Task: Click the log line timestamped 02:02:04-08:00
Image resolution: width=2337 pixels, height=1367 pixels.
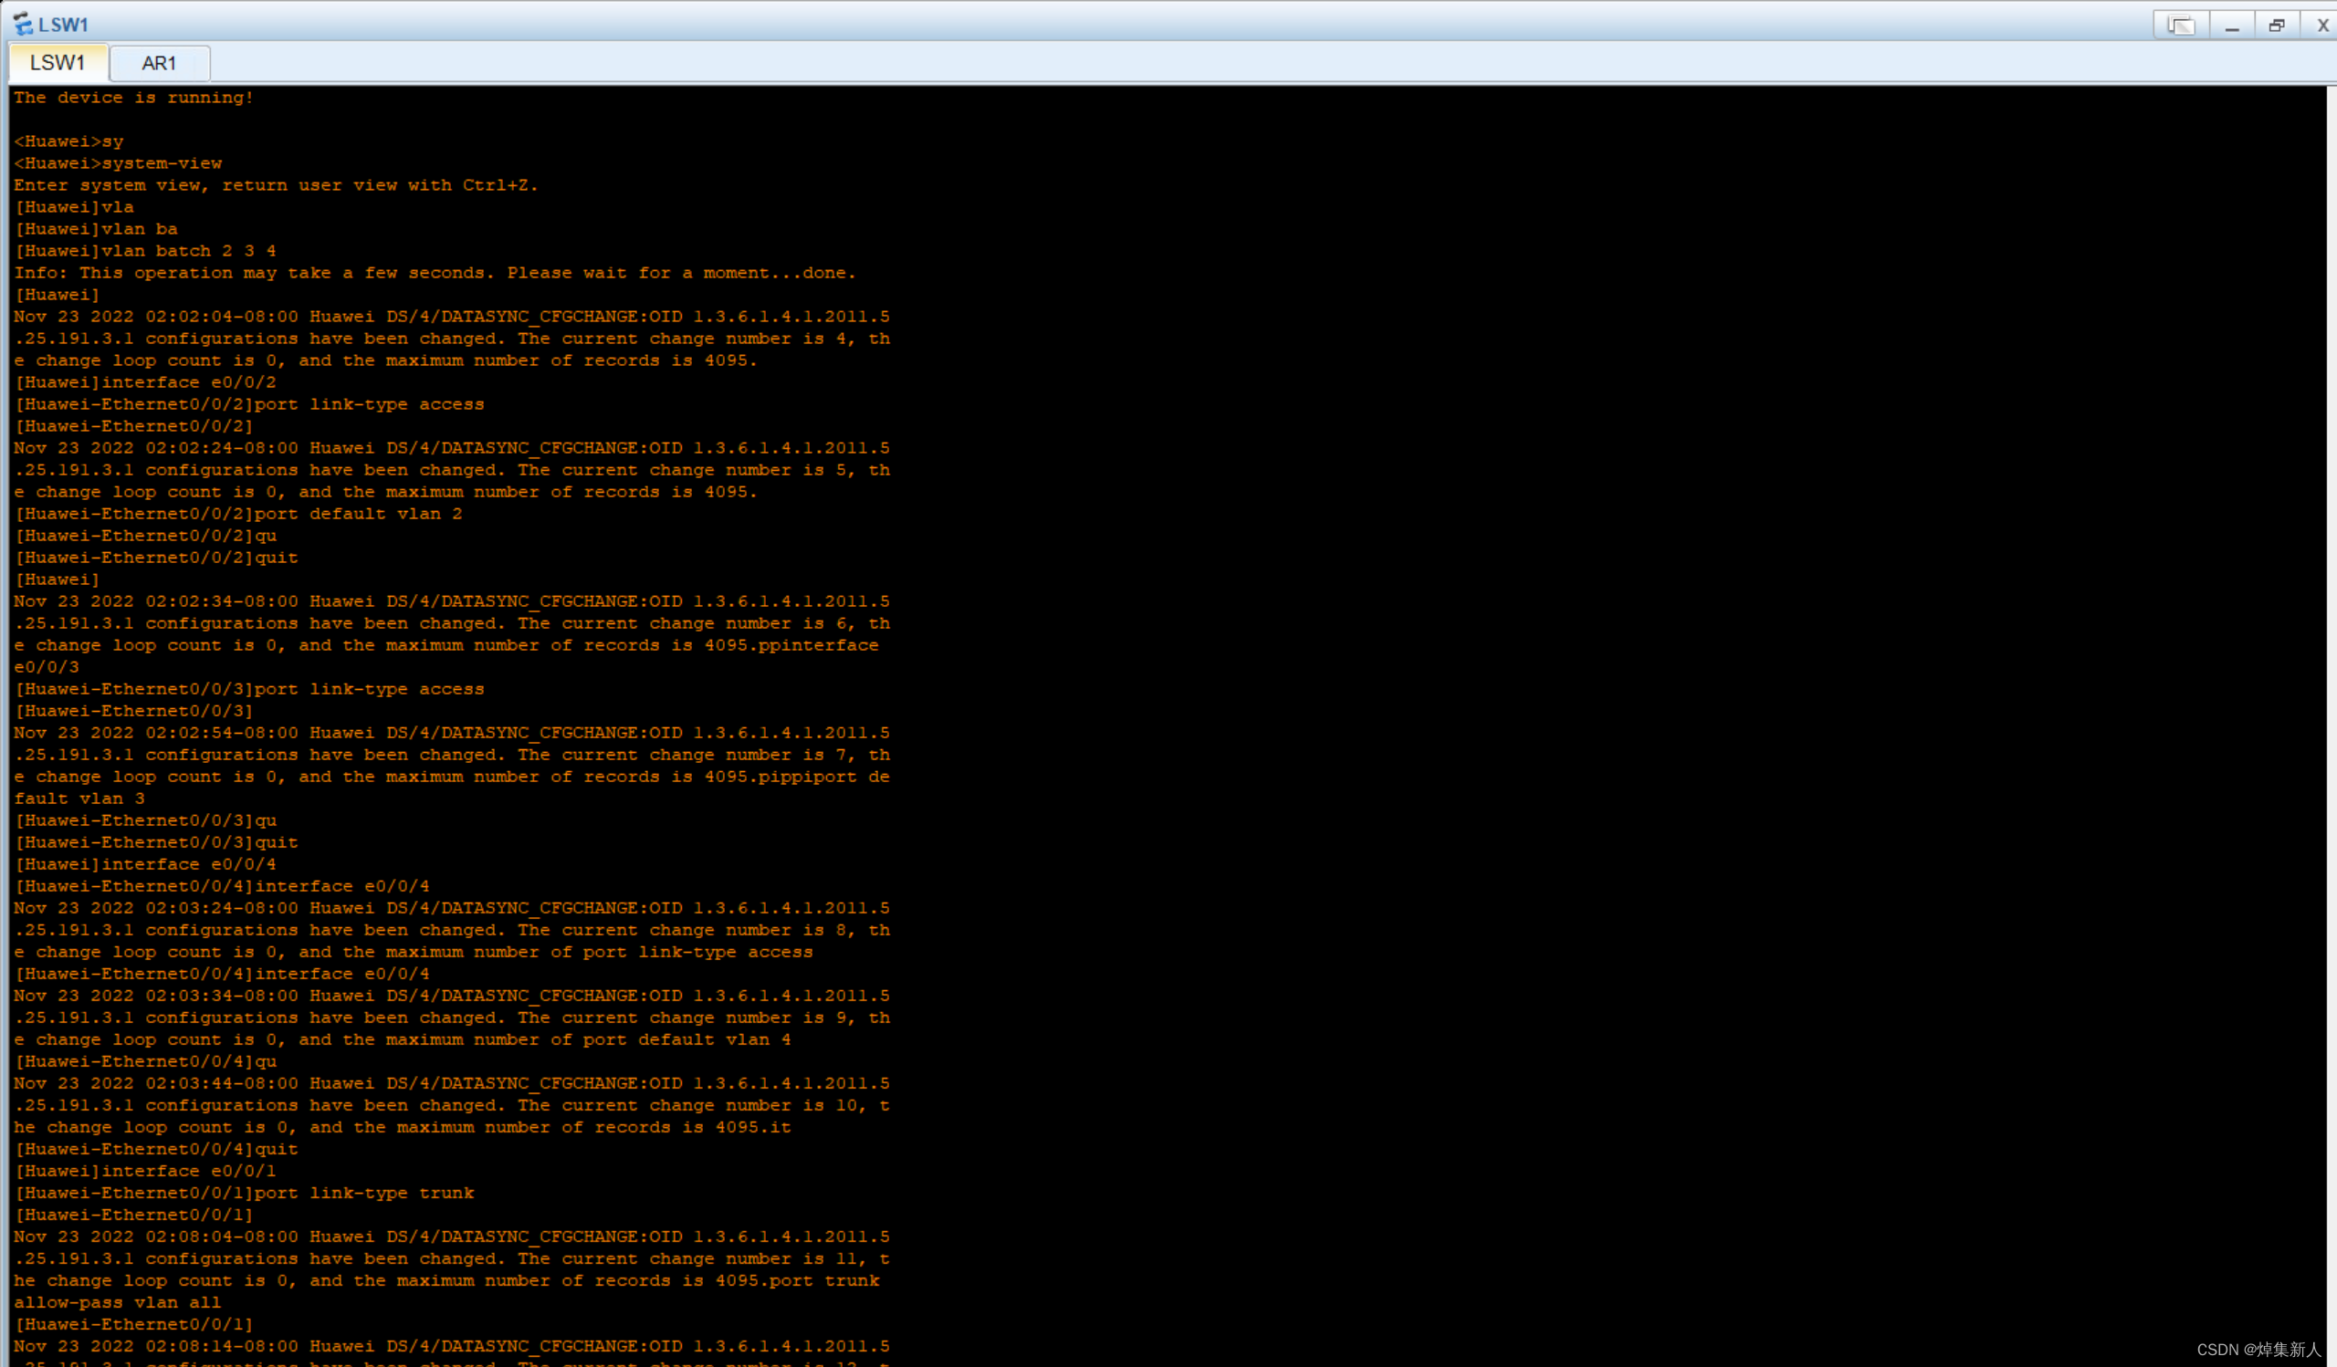Action: point(452,317)
